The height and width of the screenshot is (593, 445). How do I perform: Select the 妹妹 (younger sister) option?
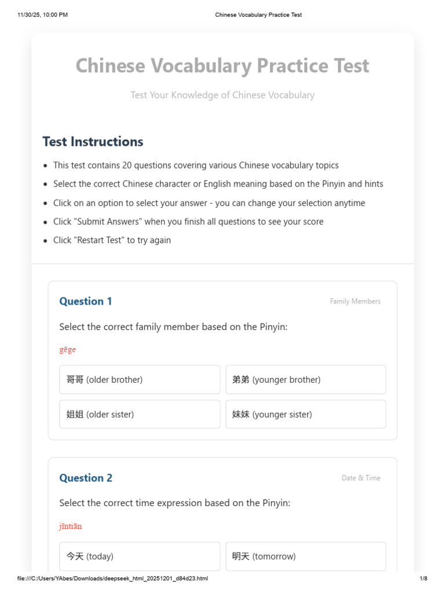[x=306, y=414]
